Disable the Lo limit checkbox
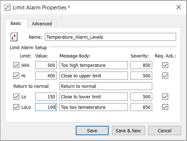This screenshot has height=141, width=187. pos(16,97)
